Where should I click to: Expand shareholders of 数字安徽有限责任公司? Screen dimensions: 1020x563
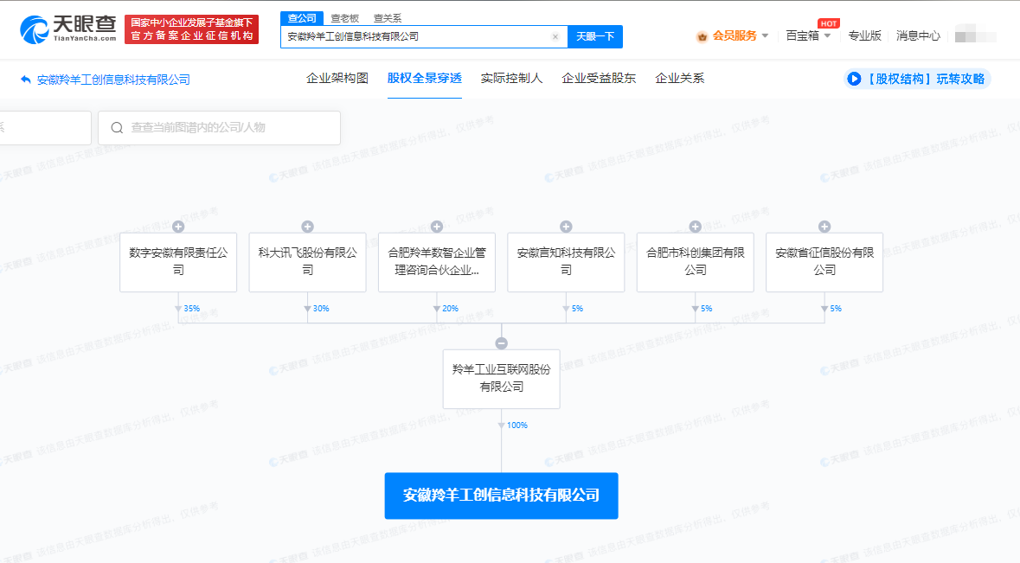pyautogui.click(x=178, y=227)
